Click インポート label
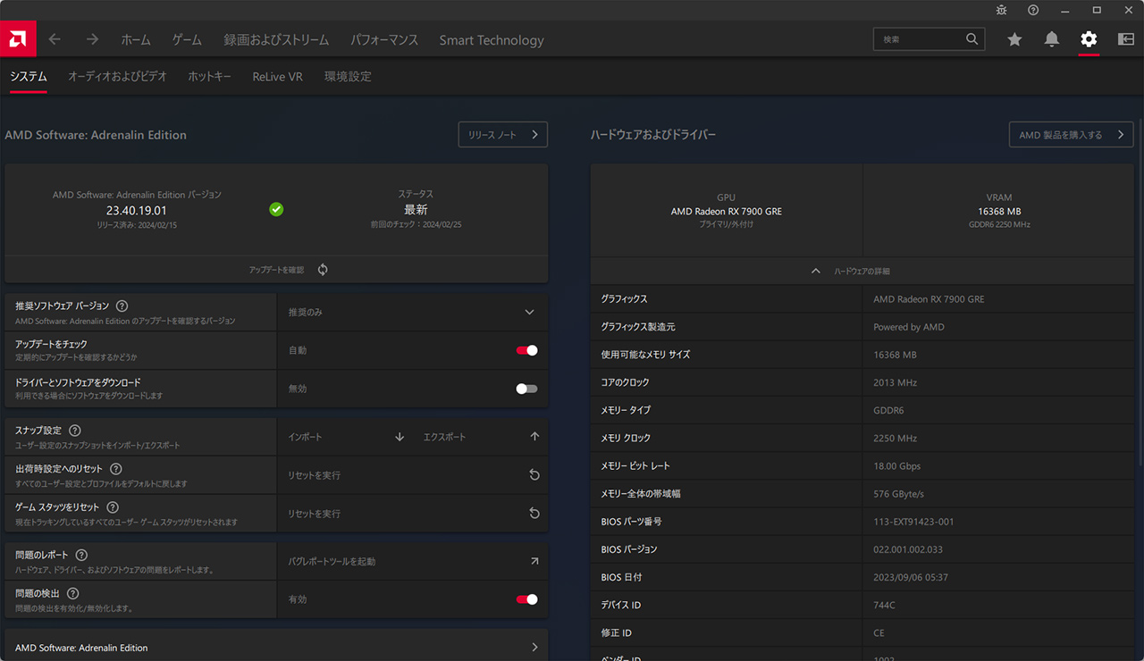The image size is (1144, 661). (305, 437)
